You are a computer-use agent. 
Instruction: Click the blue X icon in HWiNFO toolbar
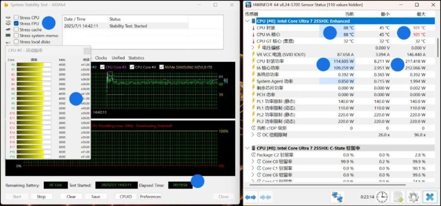[430, 197]
